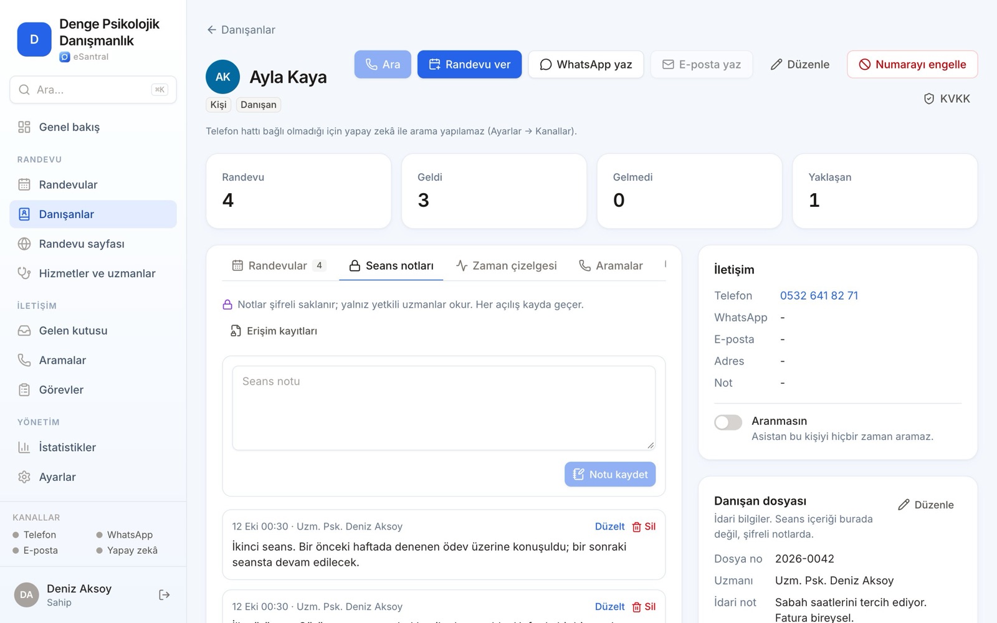Screen dimensions: 997x623
Task: Switch to the Zaman çizelgesi tab
Action: [x=506, y=265]
